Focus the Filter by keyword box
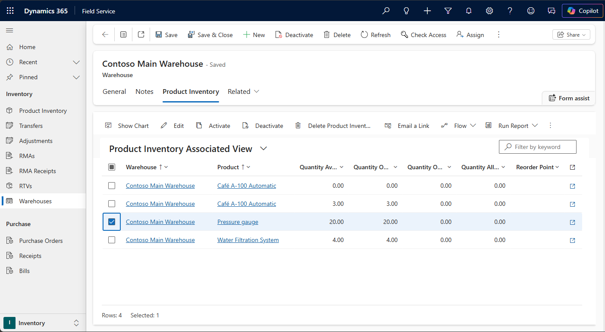Viewport: 605px width, 332px height. click(538, 147)
